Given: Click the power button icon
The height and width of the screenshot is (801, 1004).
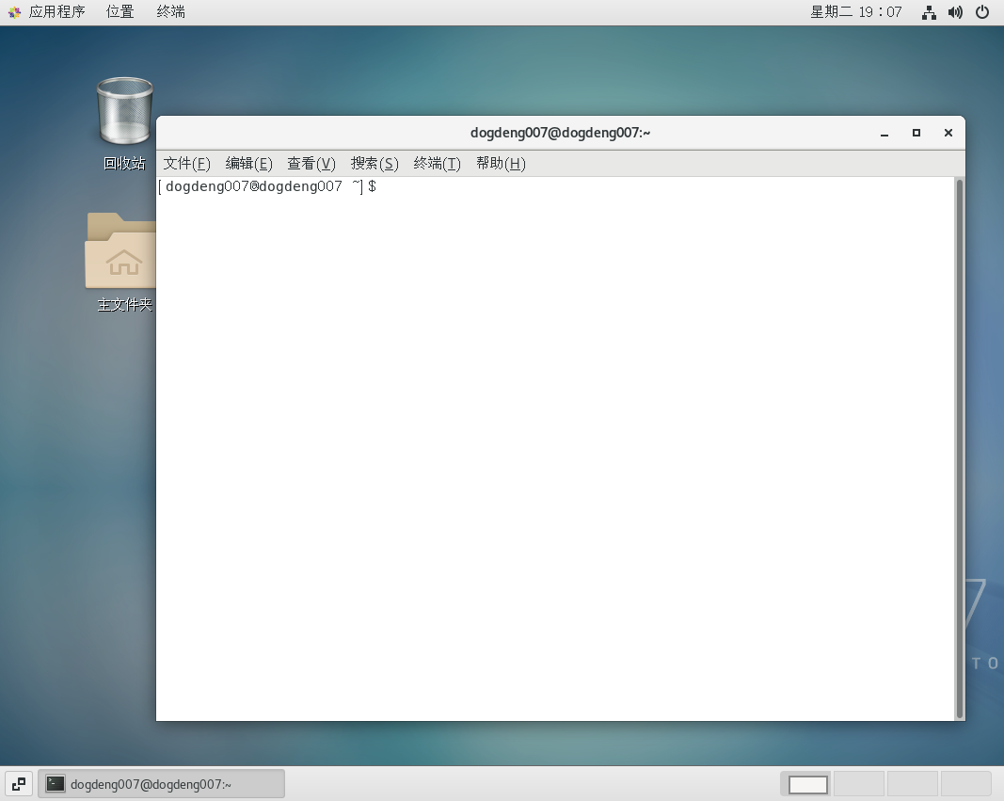Looking at the screenshot, I should (x=982, y=12).
